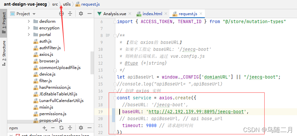
Task: Click the npm add script plus icon
Action: point(45,128)
